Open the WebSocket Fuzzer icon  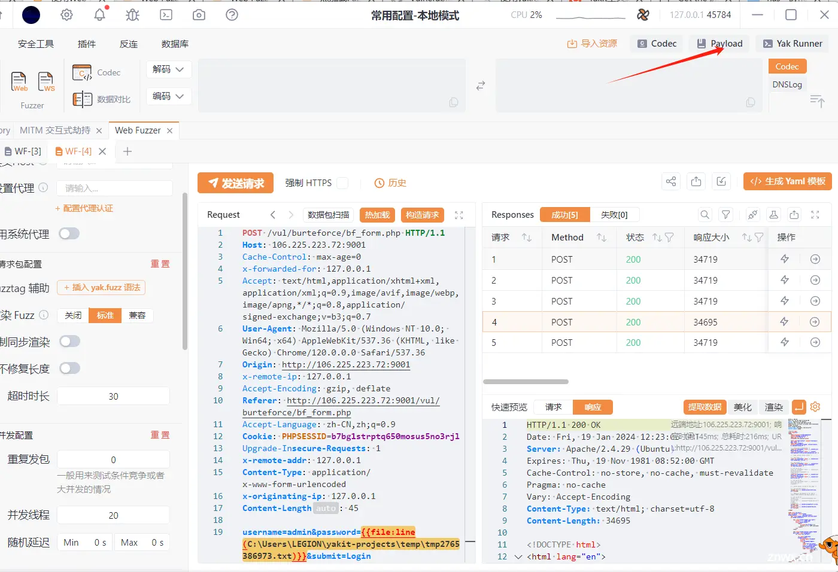46,81
